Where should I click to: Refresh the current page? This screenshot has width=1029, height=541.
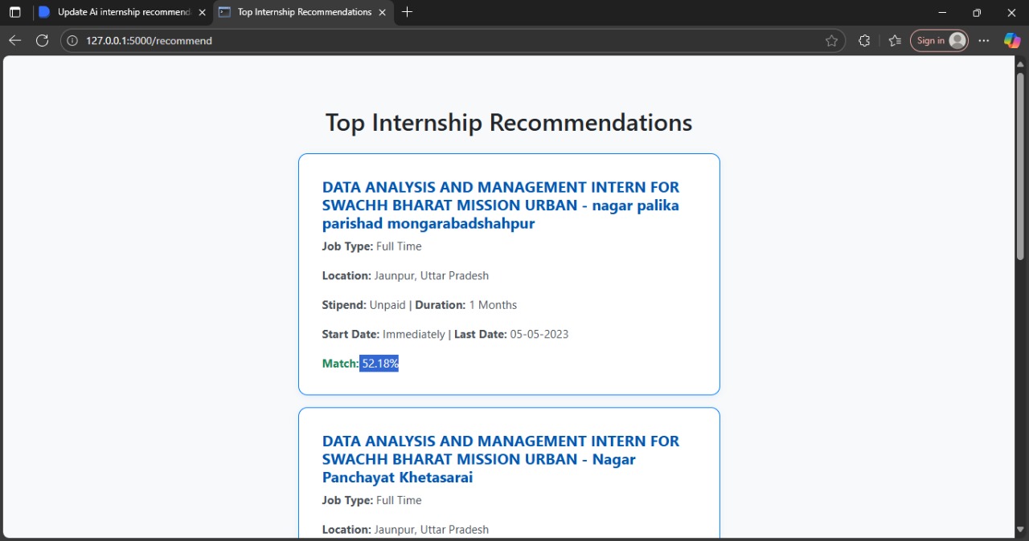(43, 41)
